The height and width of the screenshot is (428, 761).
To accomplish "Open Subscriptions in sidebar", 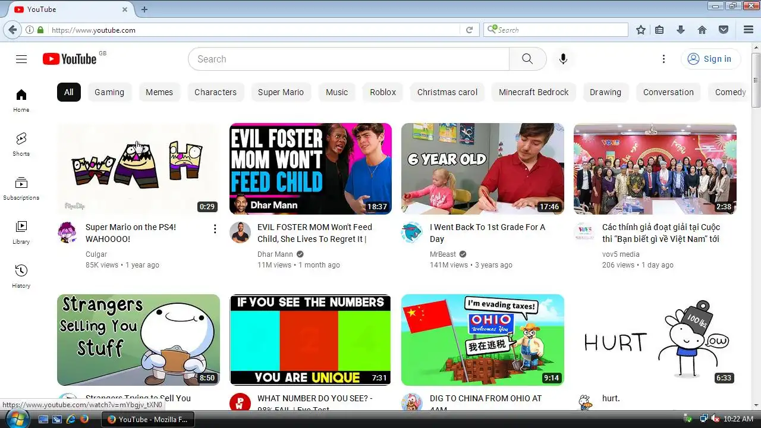I will pyautogui.click(x=21, y=188).
